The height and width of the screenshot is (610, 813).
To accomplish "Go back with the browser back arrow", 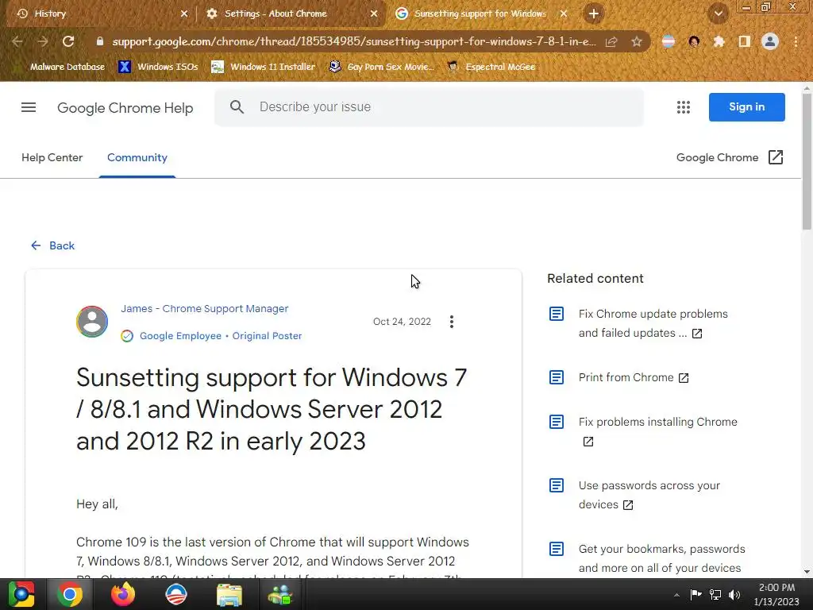I will click(17, 41).
